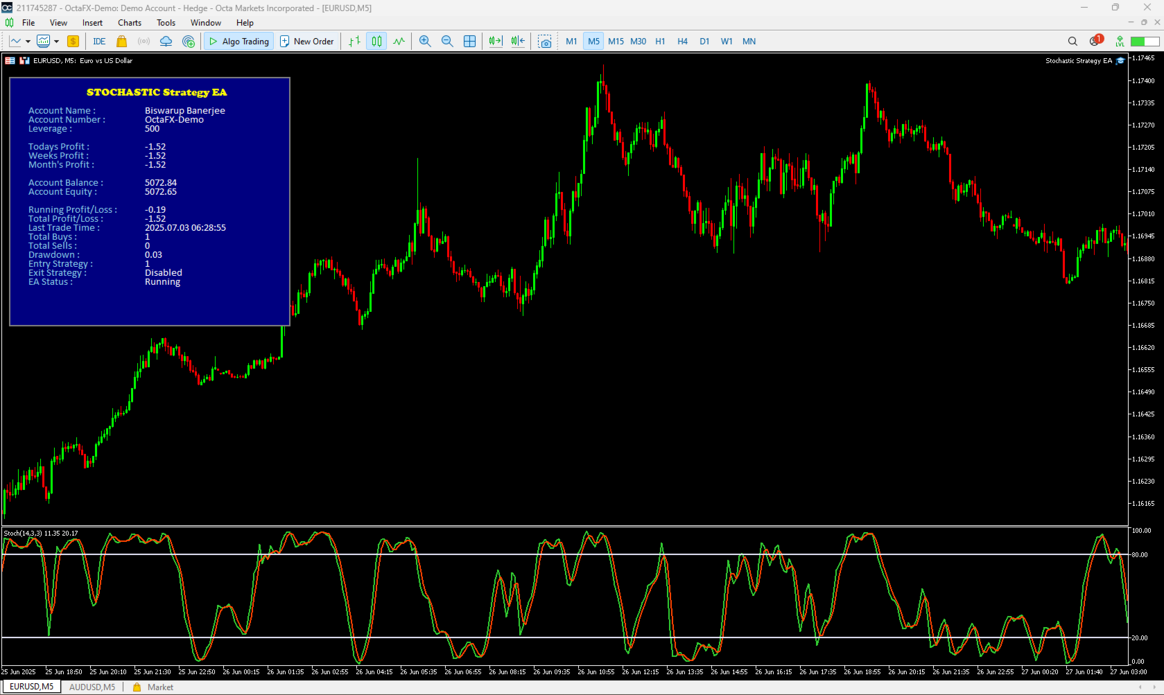
Task: Toggle Algo Trading on or off
Action: [x=238, y=42]
